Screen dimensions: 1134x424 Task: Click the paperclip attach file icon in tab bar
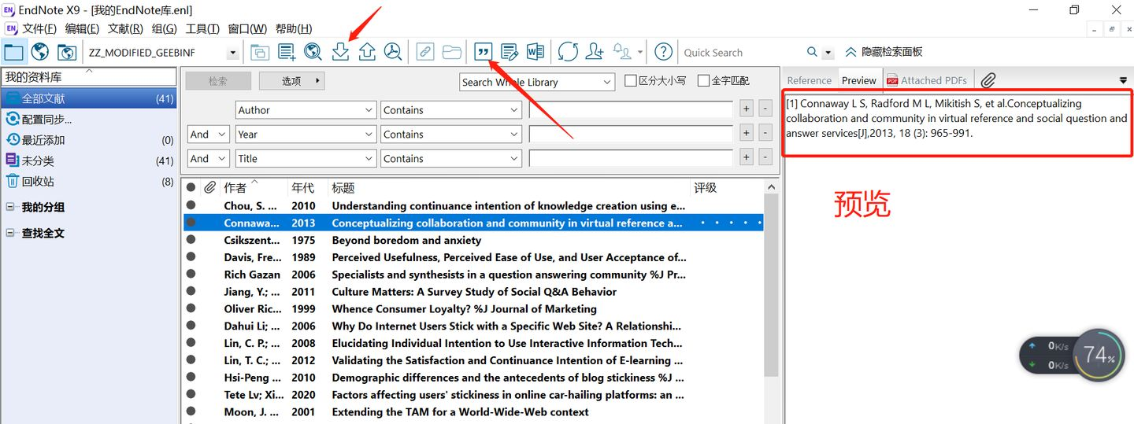[988, 80]
